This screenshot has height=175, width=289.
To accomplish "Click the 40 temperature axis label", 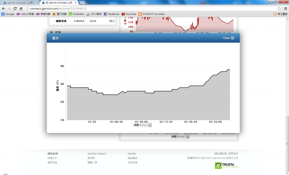I will [62, 66].
